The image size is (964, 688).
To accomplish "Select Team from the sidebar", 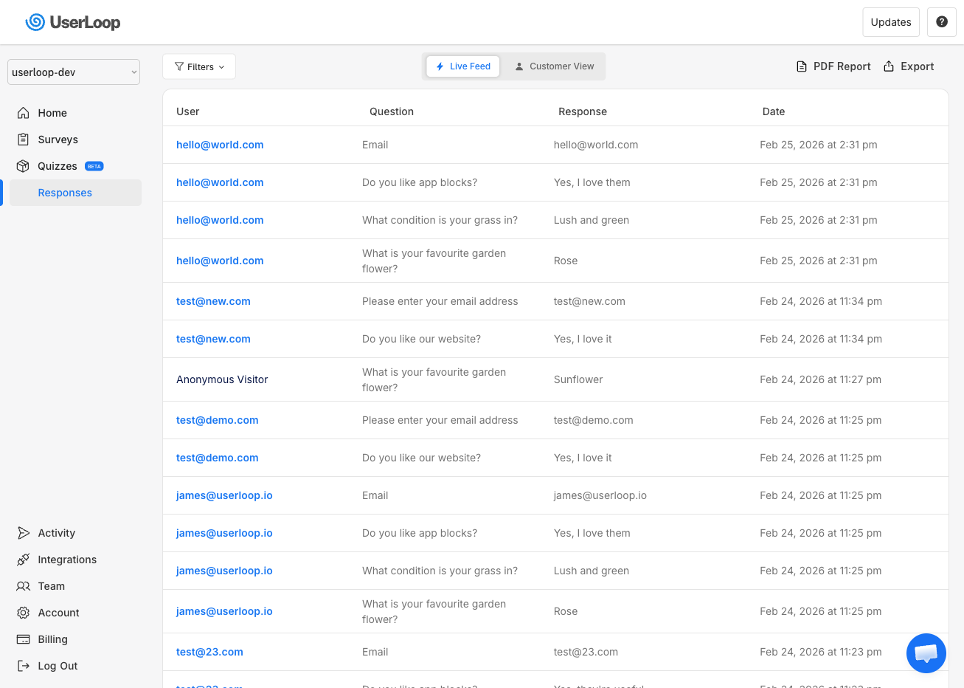I will pyautogui.click(x=24, y=585).
